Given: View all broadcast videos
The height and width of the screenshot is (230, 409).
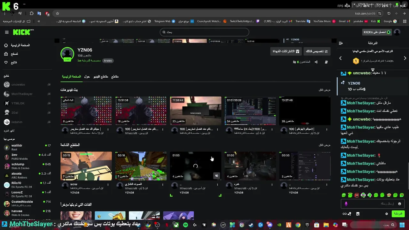Looking at the screenshot, I should [x=325, y=90].
